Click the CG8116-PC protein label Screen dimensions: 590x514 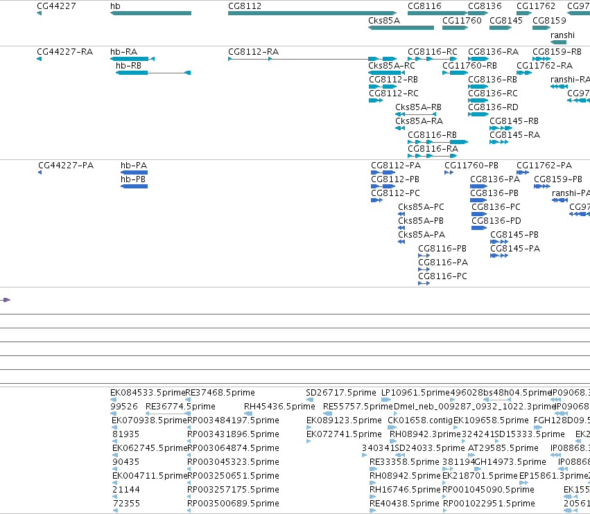(442, 276)
